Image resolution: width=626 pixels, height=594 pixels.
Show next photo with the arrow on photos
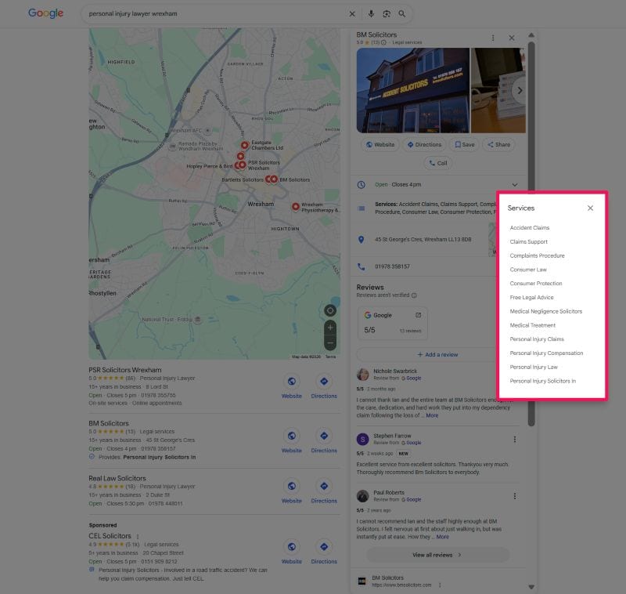[520, 90]
